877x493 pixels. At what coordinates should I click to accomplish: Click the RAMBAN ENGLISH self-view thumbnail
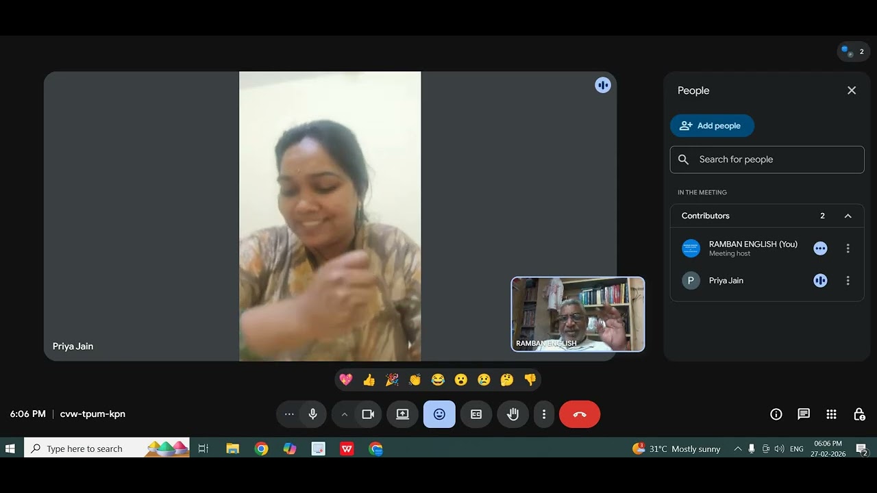click(578, 314)
